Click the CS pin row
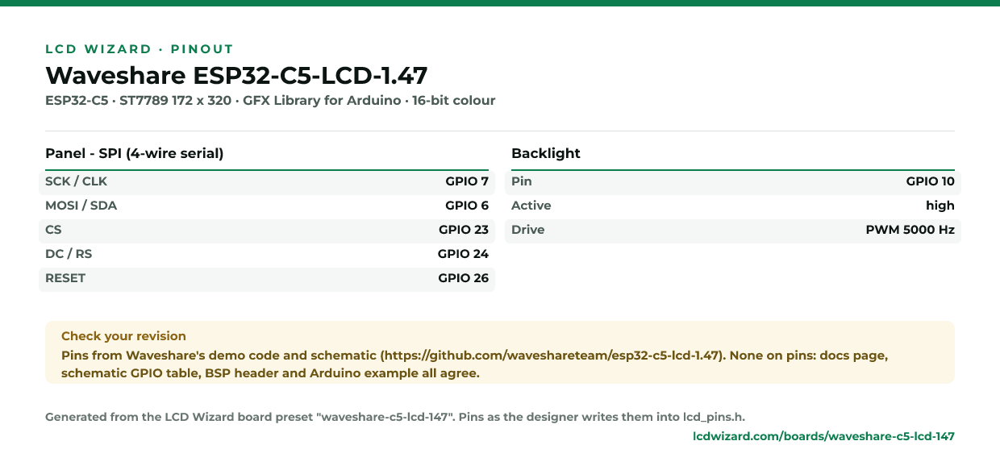This screenshot has height=466, width=1000. pyautogui.click(x=267, y=231)
